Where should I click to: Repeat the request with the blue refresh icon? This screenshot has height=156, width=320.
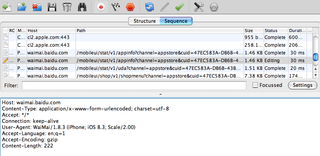149,7
